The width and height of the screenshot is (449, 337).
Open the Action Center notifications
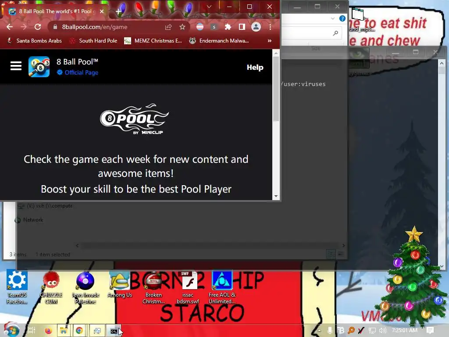click(x=430, y=330)
